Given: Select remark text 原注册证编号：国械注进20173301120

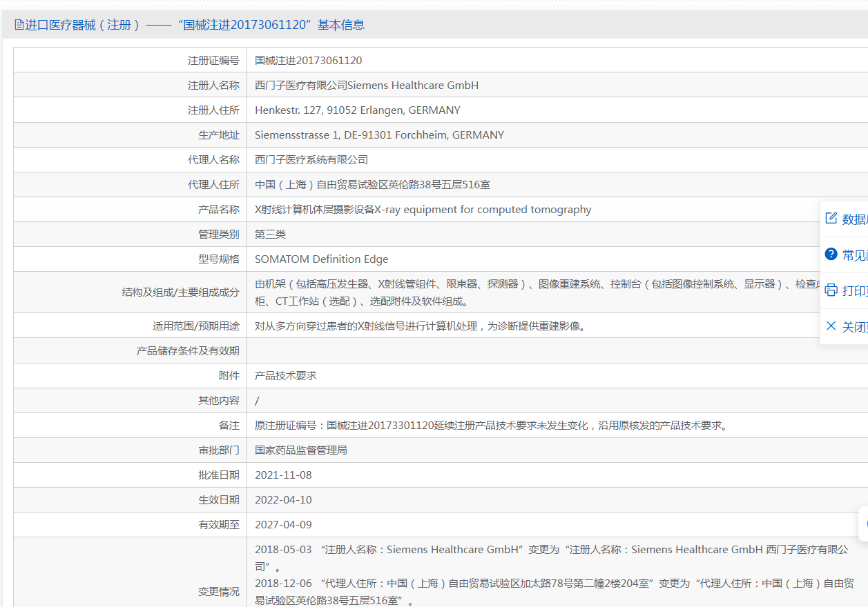Looking at the screenshot, I should point(491,426).
